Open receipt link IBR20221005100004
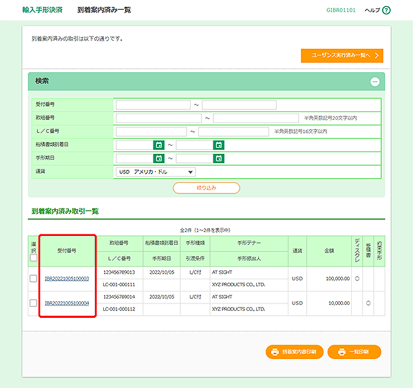 tap(67, 303)
